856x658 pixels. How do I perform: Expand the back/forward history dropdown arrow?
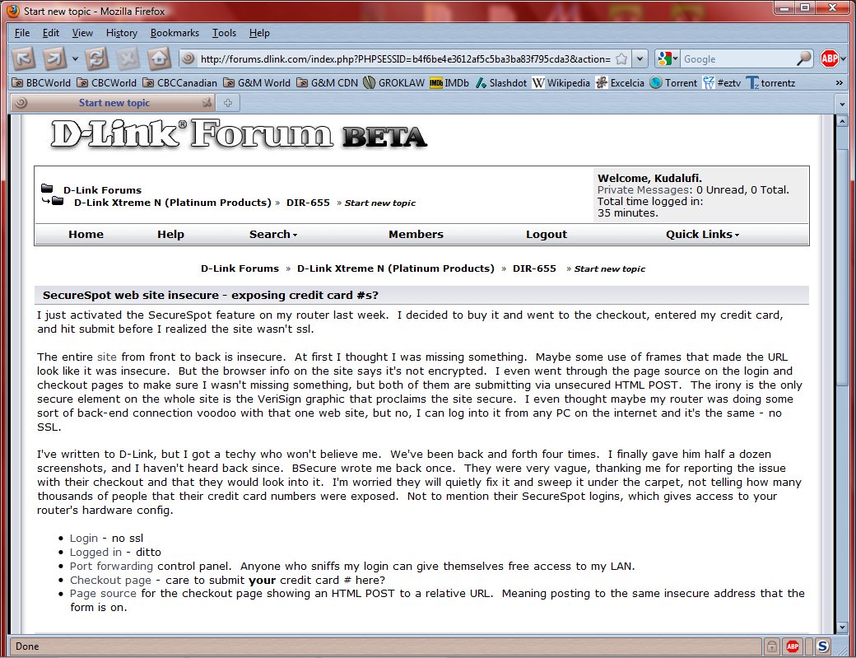point(76,58)
